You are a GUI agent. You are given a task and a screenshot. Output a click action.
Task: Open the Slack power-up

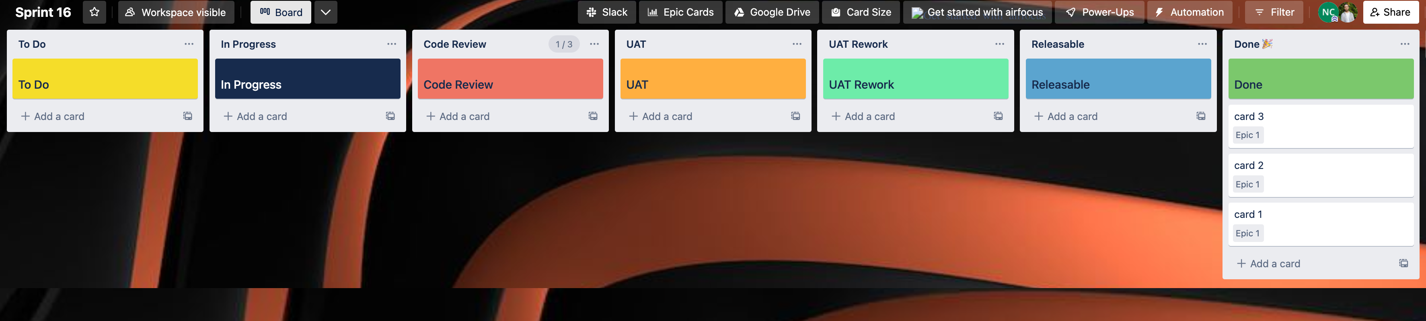606,12
